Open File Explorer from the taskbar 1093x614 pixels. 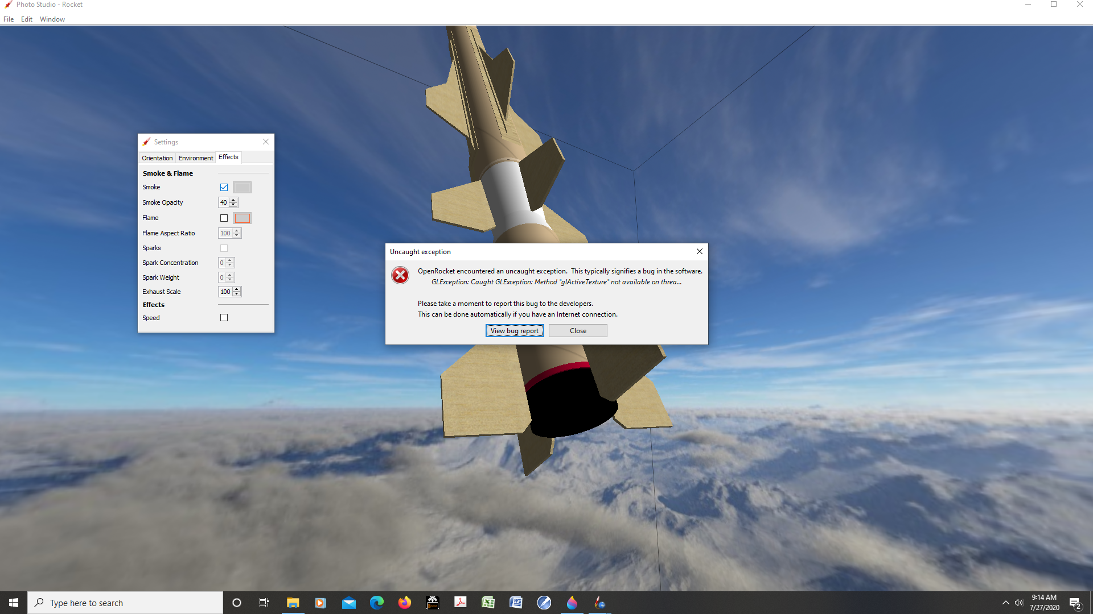tap(293, 602)
